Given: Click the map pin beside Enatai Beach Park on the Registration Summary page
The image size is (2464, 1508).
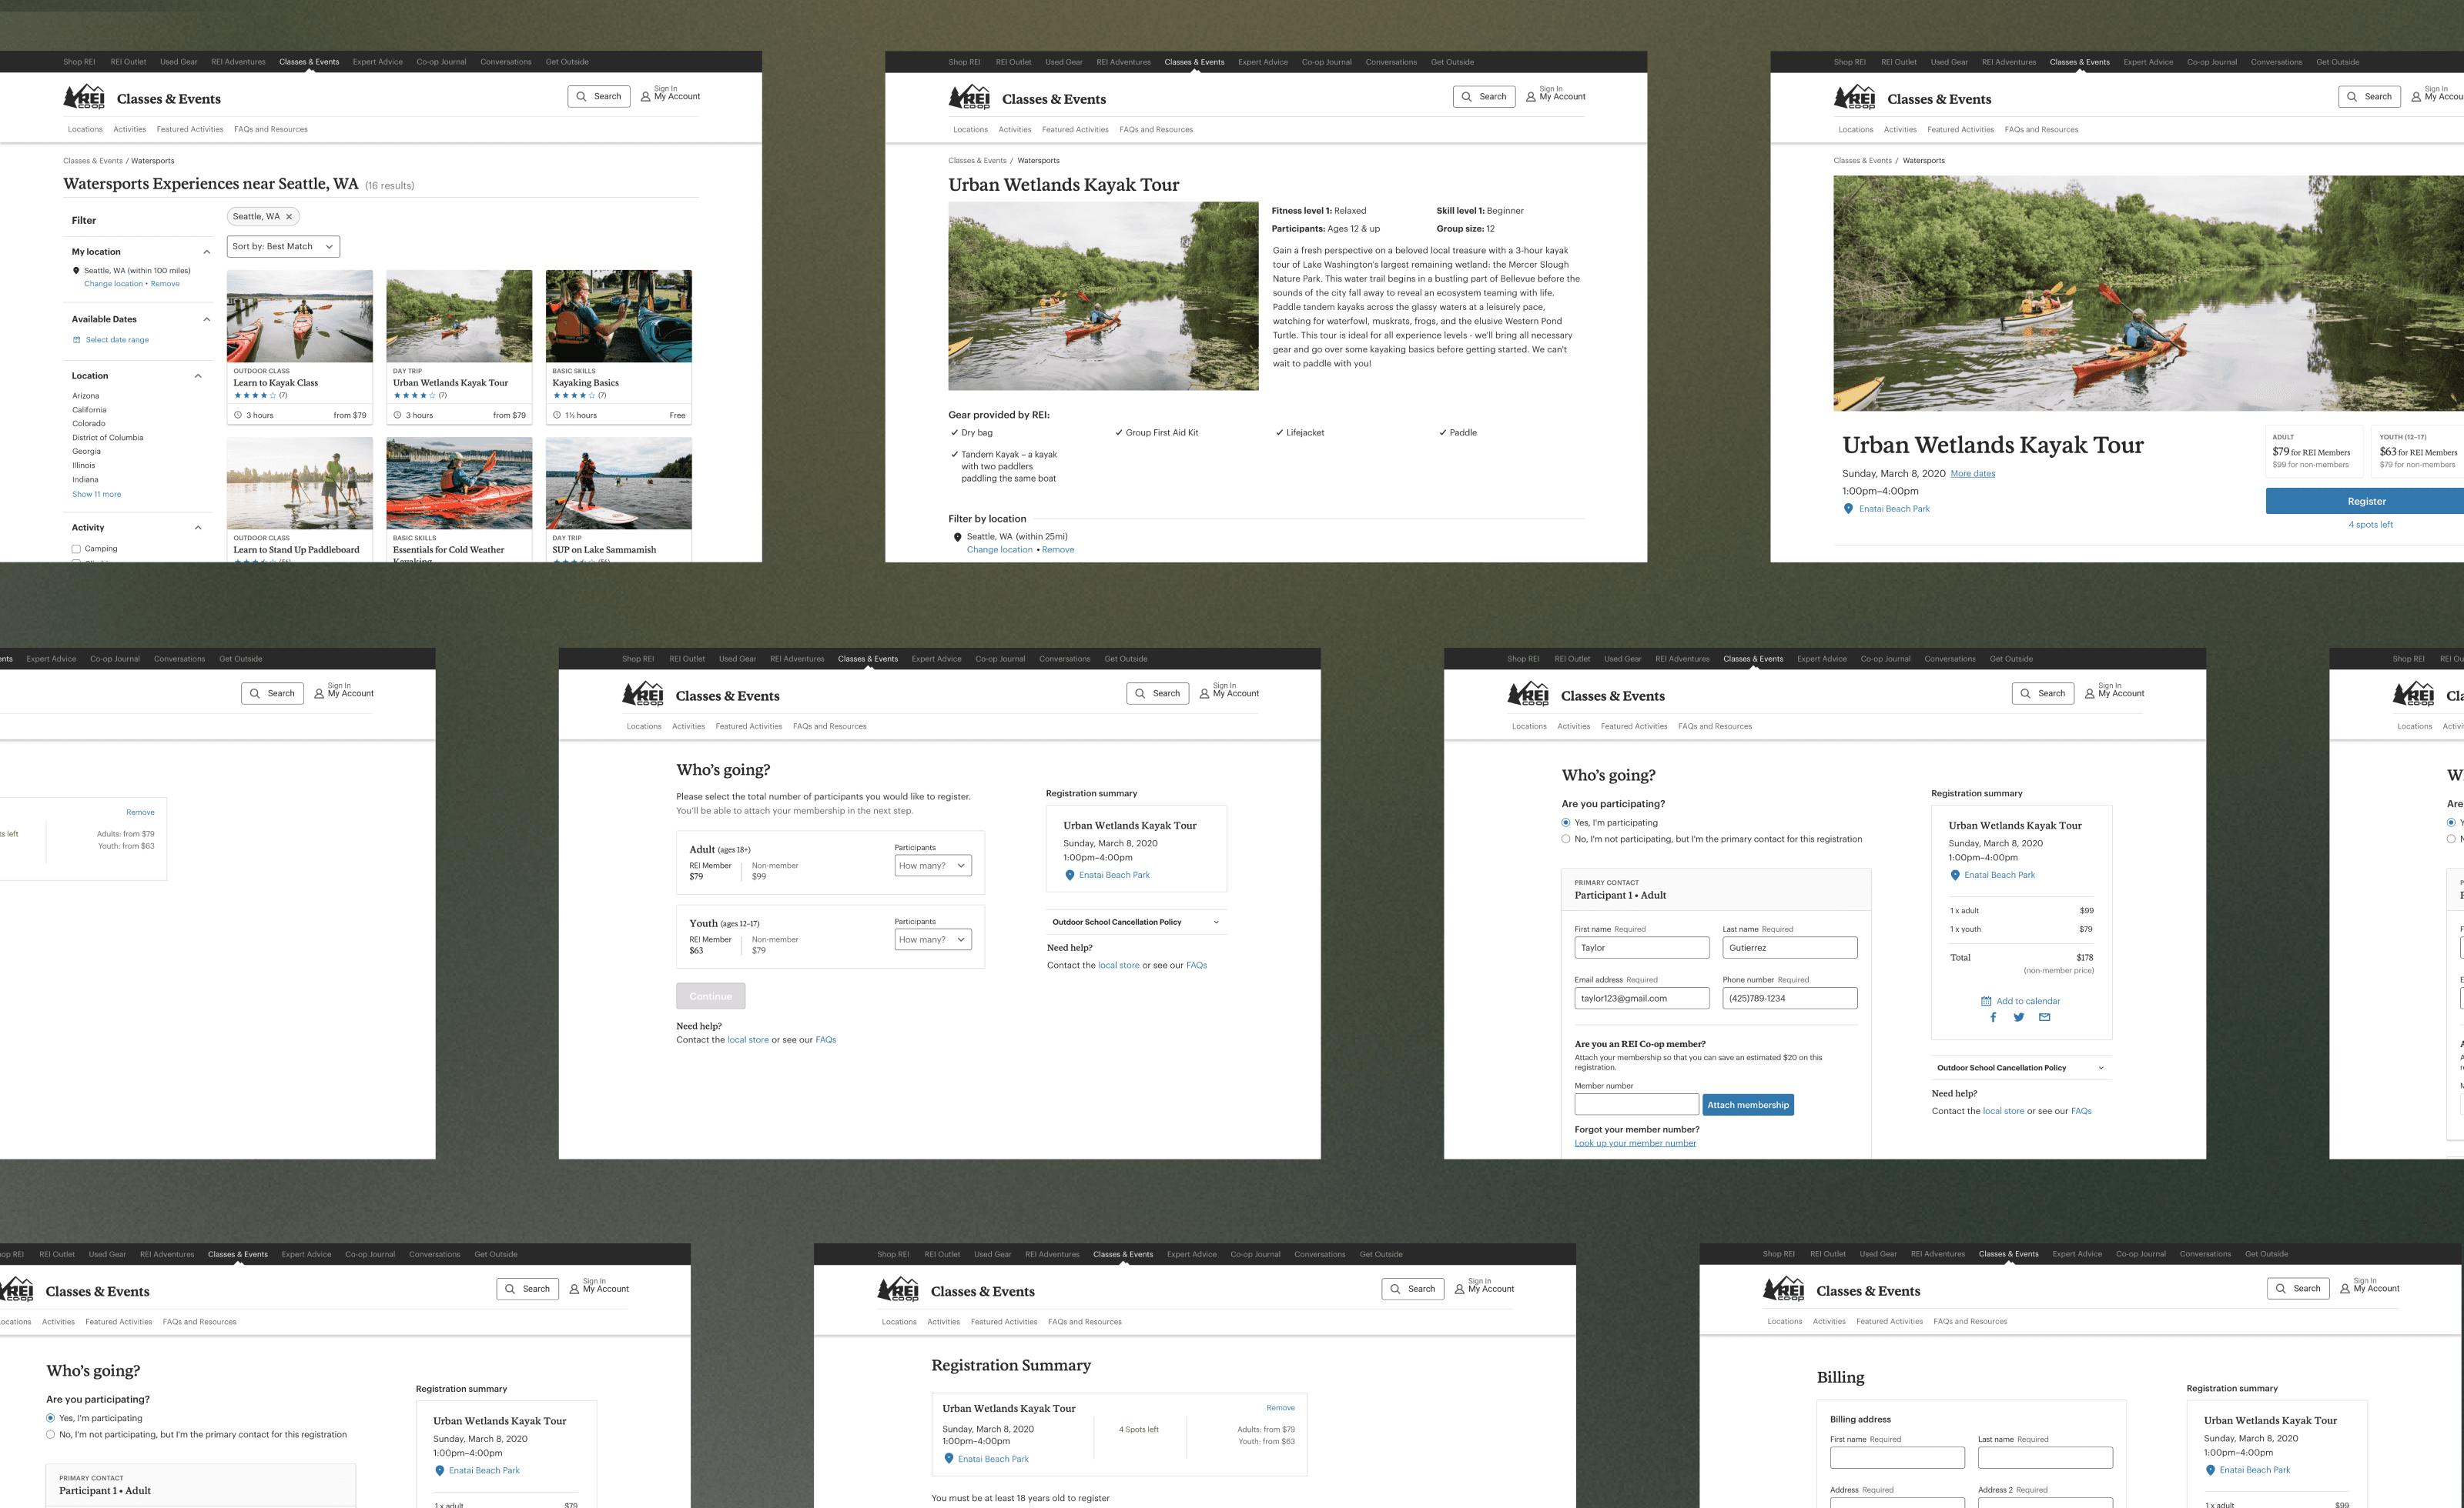Looking at the screenshot, I should pyautogui.click(x=949, y=1459).
